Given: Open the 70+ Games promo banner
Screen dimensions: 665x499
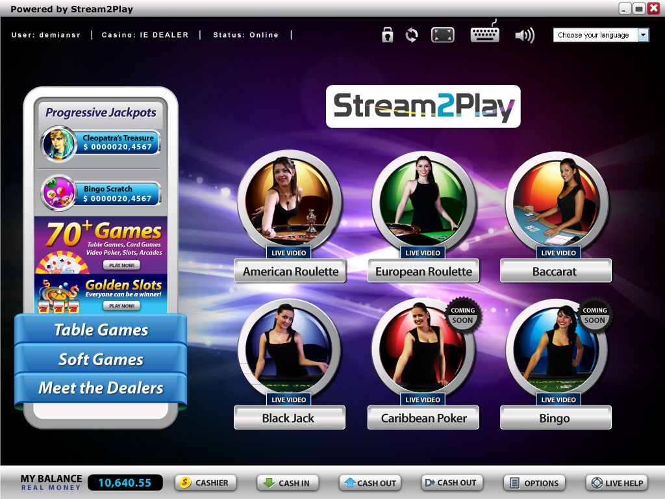Looking at the screenshot, I should 101,245.
